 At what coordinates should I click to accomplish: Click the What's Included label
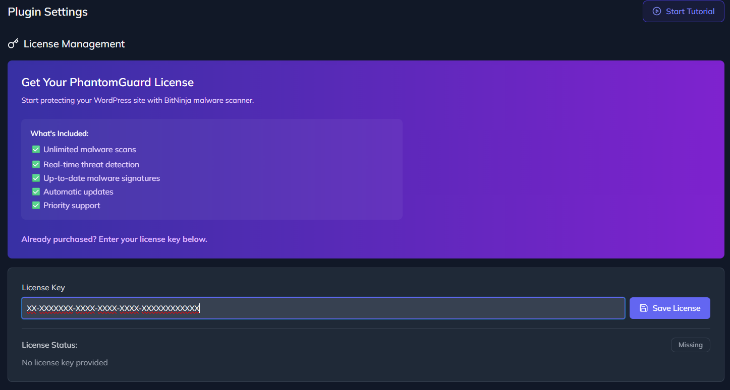click(x=60, y=134)
